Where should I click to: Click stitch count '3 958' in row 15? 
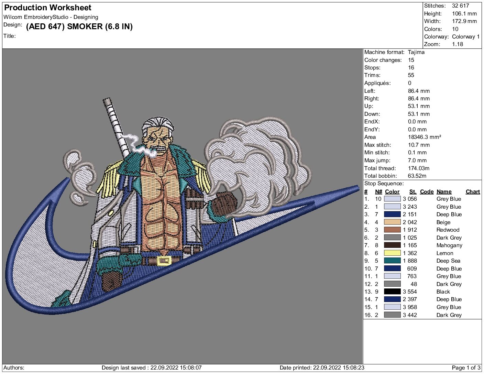tap(410, 307)
